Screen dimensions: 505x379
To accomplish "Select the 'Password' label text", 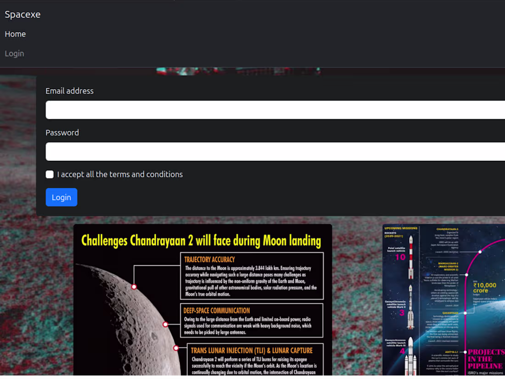I will pyautogui.click(x=62, y=133).
